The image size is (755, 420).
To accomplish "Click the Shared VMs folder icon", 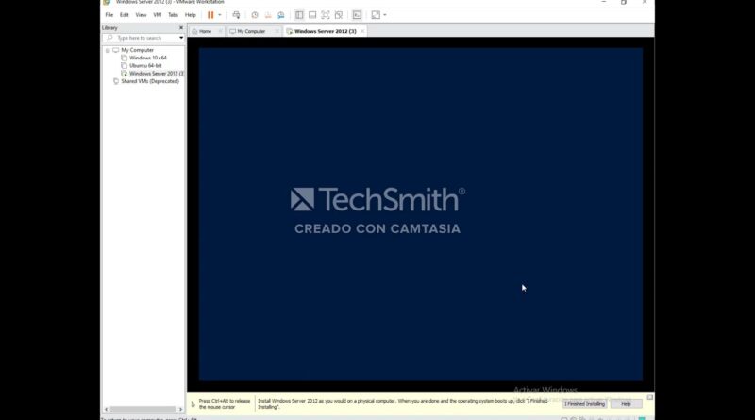I will tap(116, 81).
